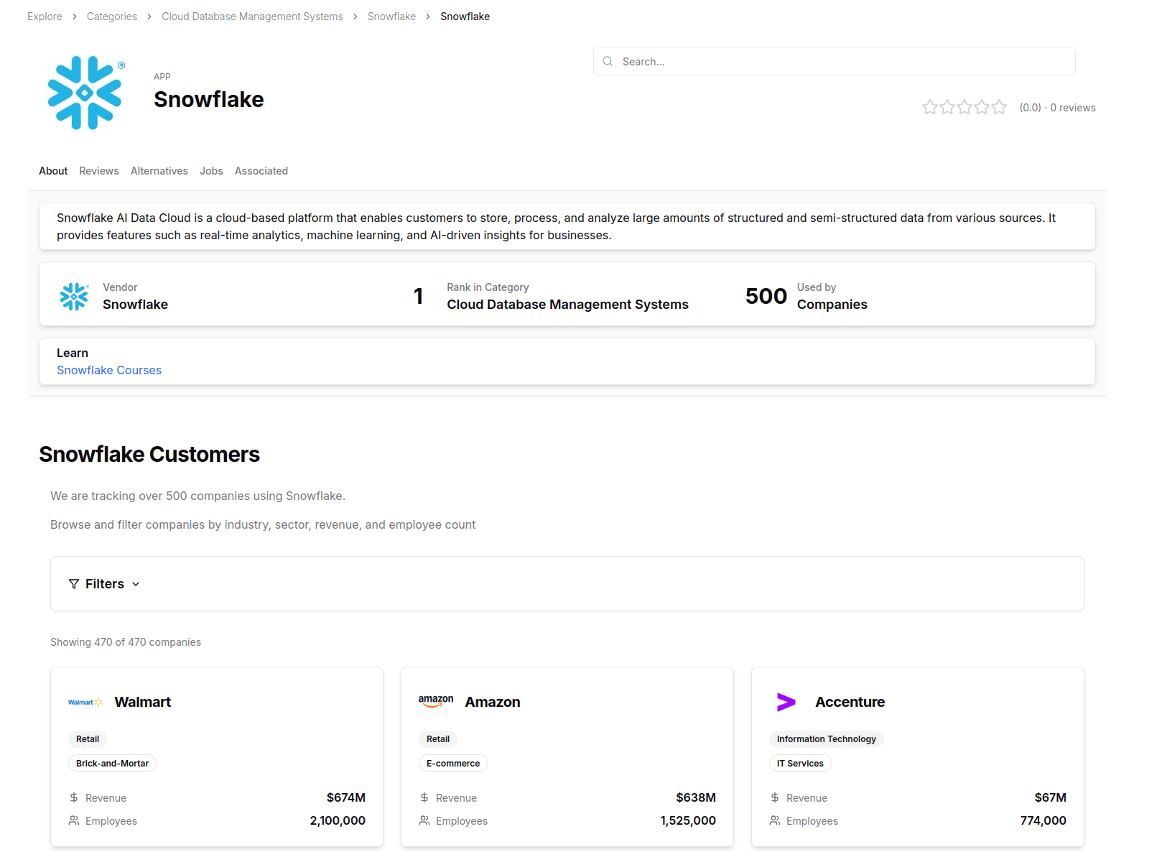Click the Brick-and-Mortar tag
The image size is (1157, 852).
(x=112, y=764)
